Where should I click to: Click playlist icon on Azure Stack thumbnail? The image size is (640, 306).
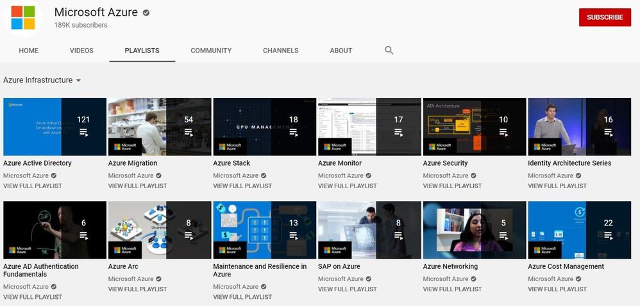(294, 133)
